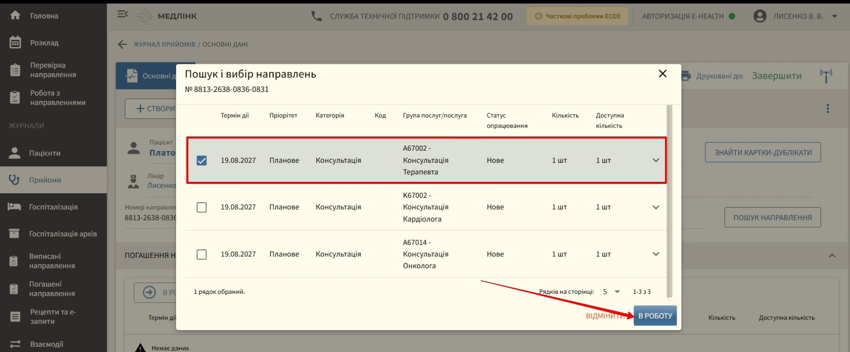This screenshot has height=352, width=850.
Task: Uncheck the Консультація Терапевта row checkbox
Action: point(201,160)
